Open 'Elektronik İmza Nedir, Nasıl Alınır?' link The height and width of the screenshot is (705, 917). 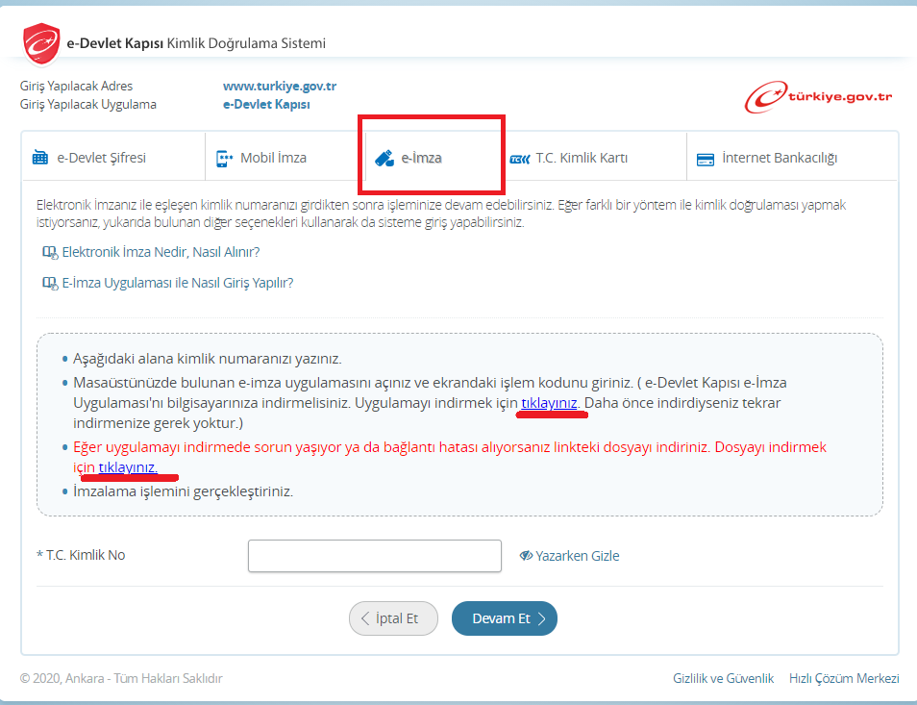coord(161,252)
